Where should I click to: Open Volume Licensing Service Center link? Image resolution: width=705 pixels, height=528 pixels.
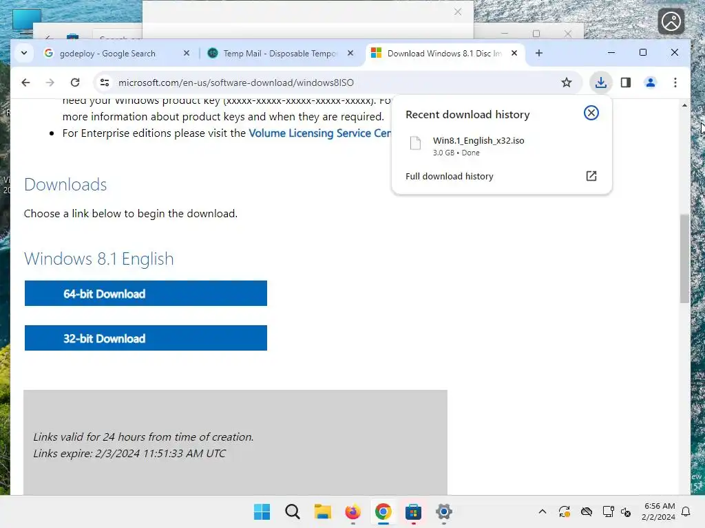tap(319, 133)
